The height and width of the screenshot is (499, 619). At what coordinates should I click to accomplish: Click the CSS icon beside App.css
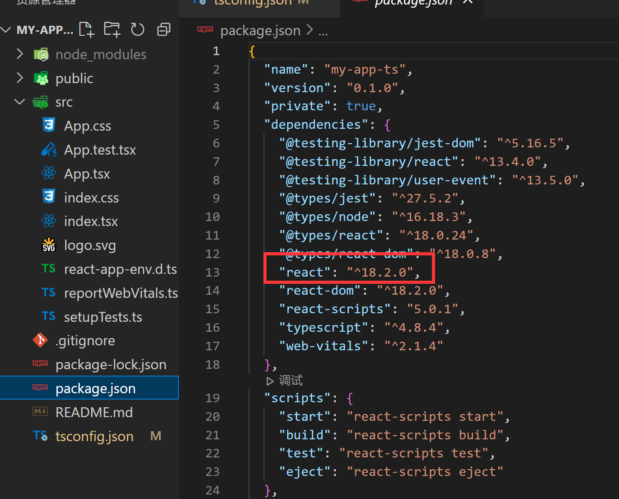pyautogui.click(x=48, y=124)
